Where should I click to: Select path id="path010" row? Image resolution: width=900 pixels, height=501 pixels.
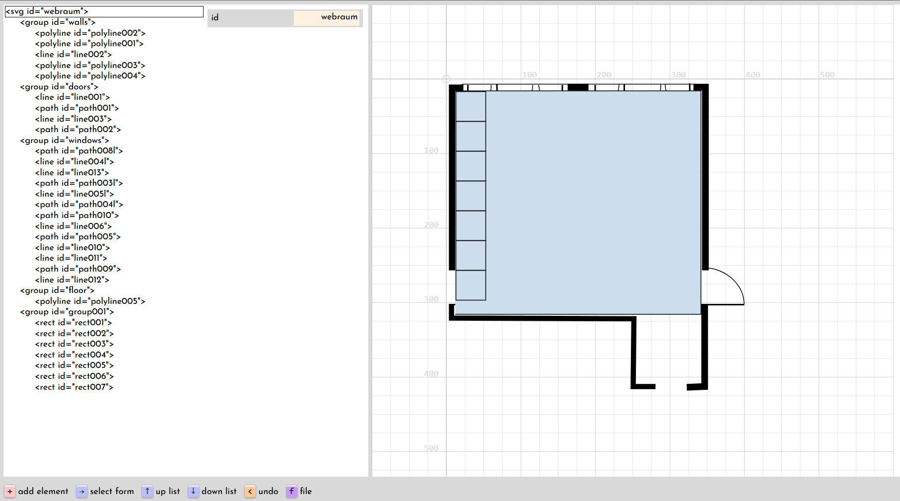pyautogui.click(x=77, y=215)
